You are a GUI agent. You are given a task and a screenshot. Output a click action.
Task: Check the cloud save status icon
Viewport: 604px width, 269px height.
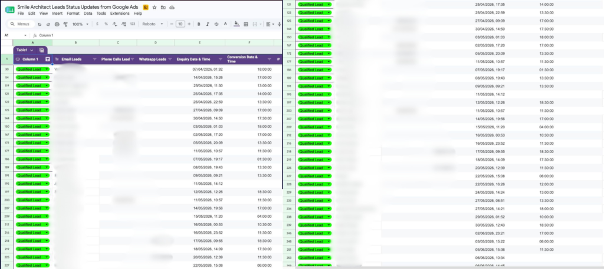tap(172, 7)
